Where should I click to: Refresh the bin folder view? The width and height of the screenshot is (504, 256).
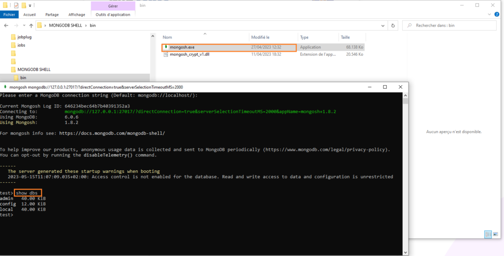click(x=393, y=26)
